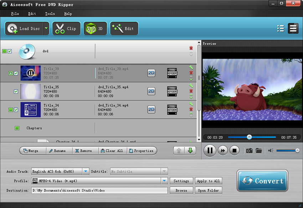Take a snapshot with camera icon
The width and height of the screenshot is (303, 208).
249,151
